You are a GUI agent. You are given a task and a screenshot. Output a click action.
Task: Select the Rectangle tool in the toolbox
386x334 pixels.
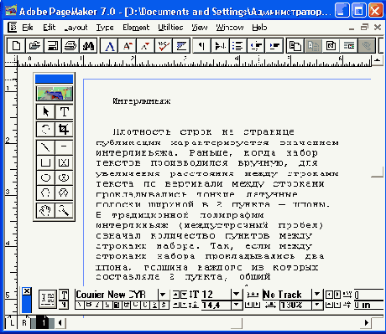(45, 162)
